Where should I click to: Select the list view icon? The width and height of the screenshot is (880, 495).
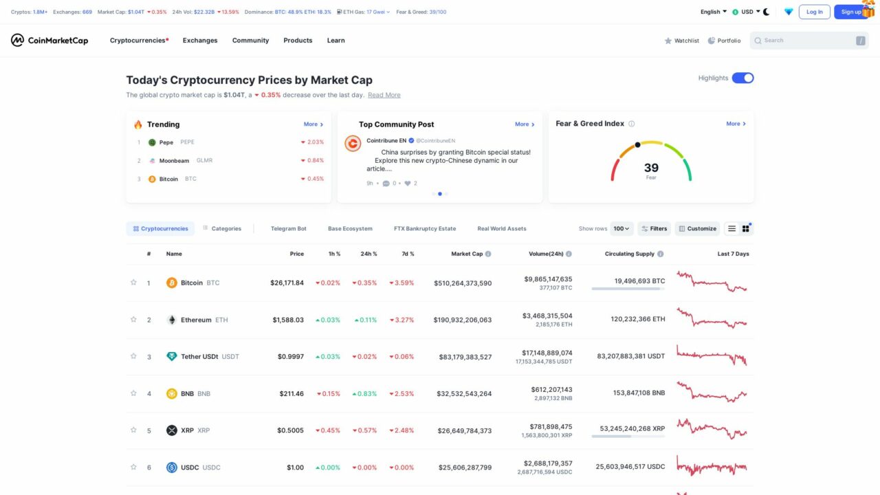[x=731, y=228]
